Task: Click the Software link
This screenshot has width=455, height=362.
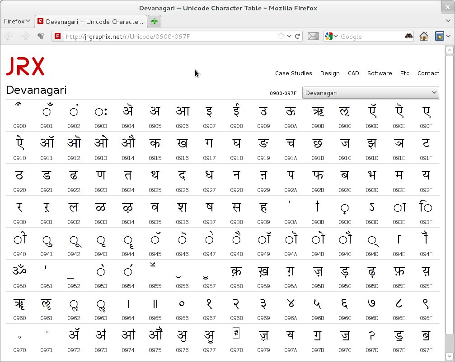Action: 380,73
